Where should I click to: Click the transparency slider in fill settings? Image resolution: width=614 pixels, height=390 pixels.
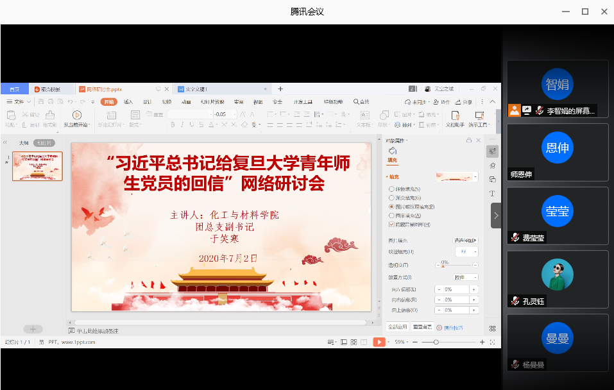(x=456, y=265)
